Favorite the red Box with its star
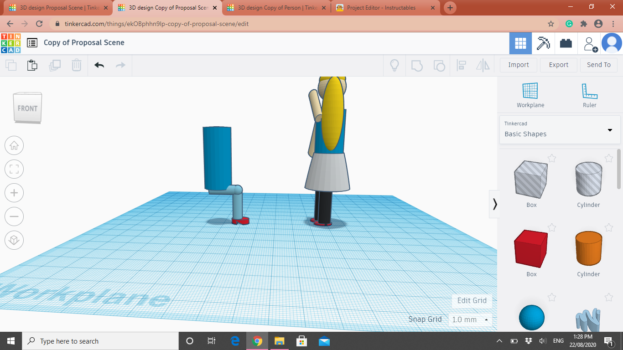The height and width of the screenshot is (350, 623). pos(552,227)
